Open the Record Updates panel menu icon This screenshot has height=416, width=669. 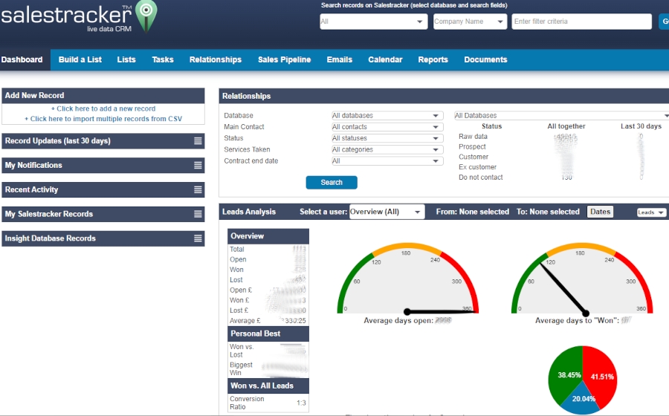(x=198, y=140)
